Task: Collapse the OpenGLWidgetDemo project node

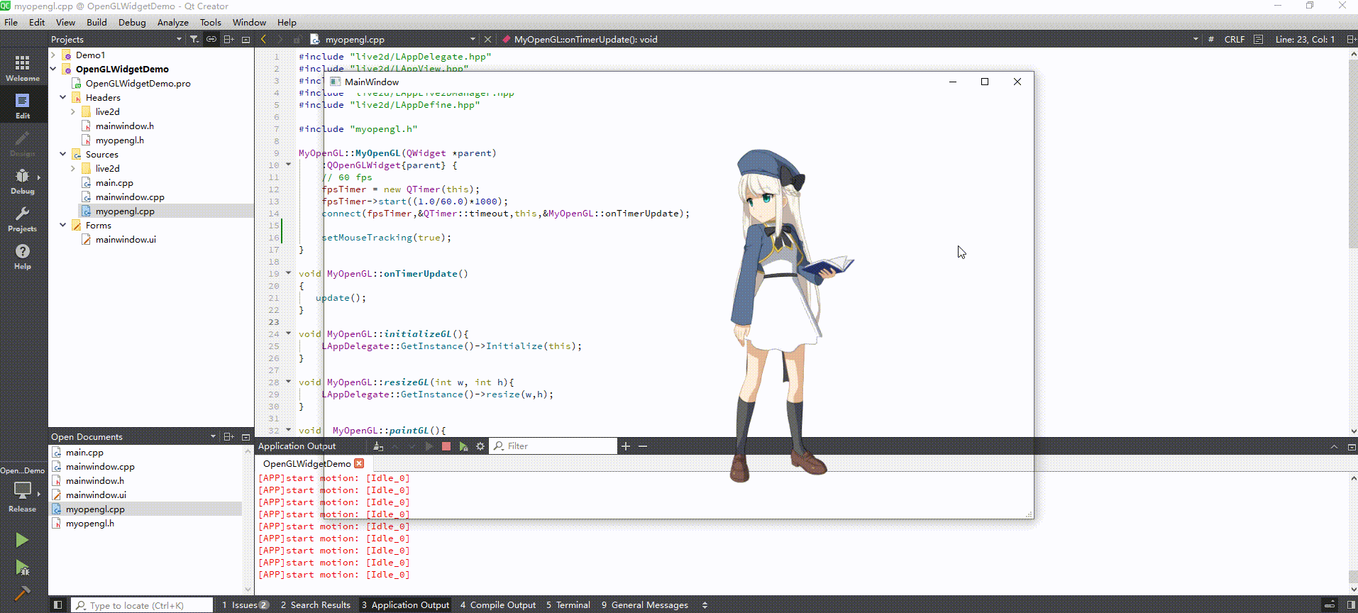Action: click(x=53, y=69)
